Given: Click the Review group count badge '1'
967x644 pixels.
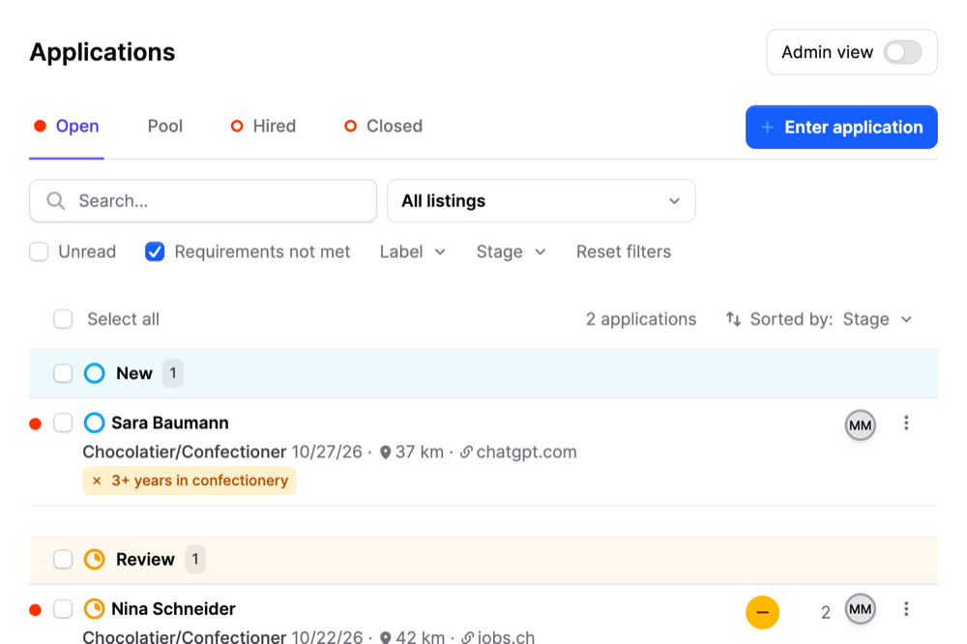Looking at the screenshot, I should (x=195, y=560).
